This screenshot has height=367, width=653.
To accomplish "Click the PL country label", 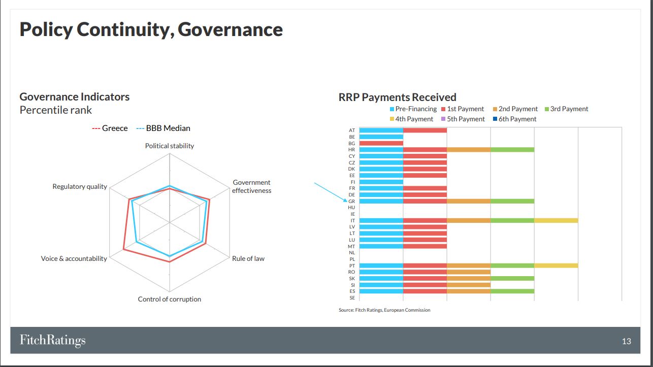I will coord(352,259).
